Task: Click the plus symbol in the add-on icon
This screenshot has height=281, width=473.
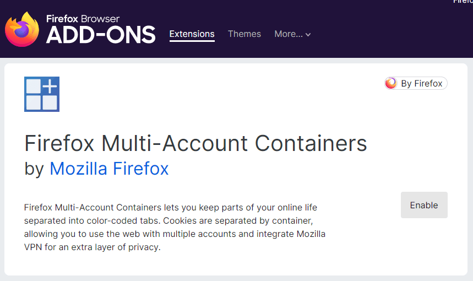Action: click(50, 86)
